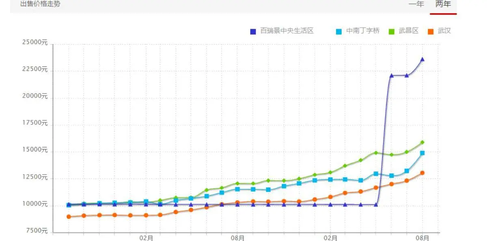Click the 15000元 y-axis label
The image size is (487, 241).
(35, 150)
